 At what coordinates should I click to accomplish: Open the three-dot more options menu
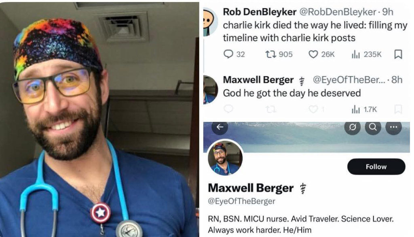393,127
